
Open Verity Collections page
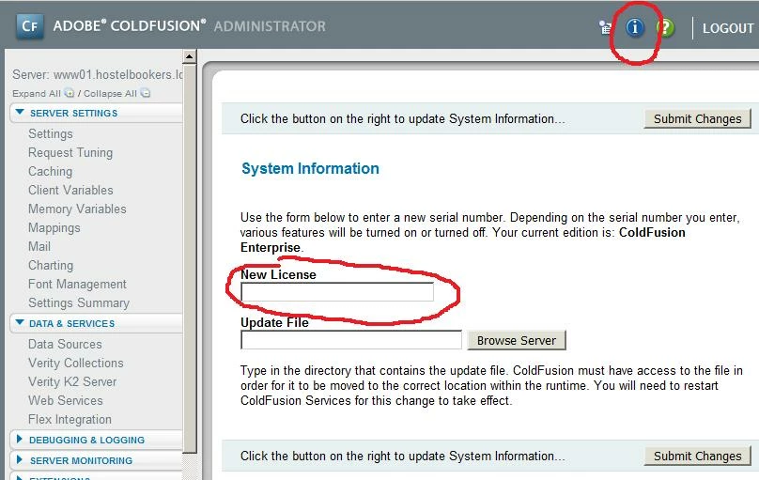75,363
